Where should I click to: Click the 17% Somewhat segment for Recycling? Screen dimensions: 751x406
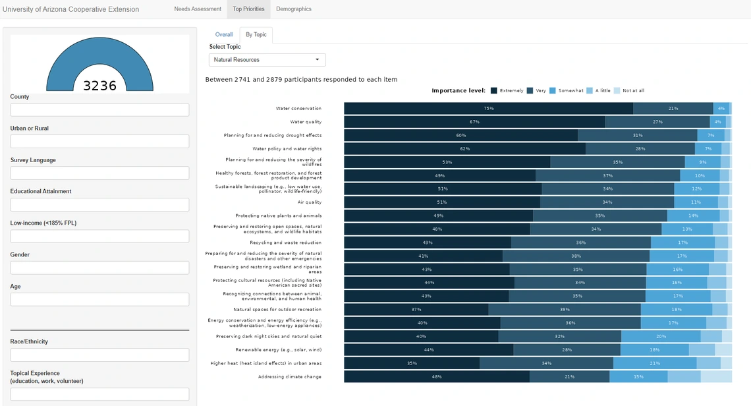(682, 243)
